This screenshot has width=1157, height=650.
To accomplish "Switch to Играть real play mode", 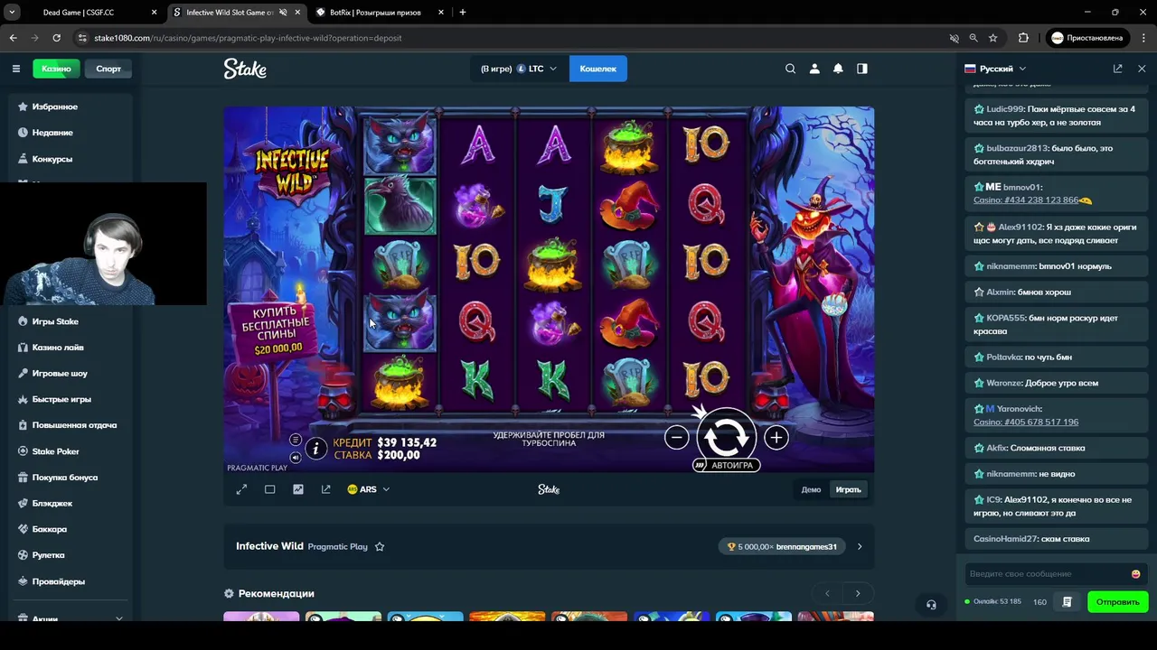I will coord(848,489).
